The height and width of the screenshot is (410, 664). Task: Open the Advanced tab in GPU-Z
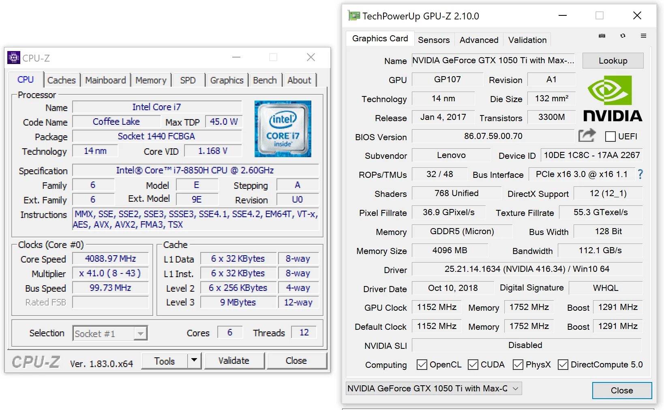click(479, 40)
